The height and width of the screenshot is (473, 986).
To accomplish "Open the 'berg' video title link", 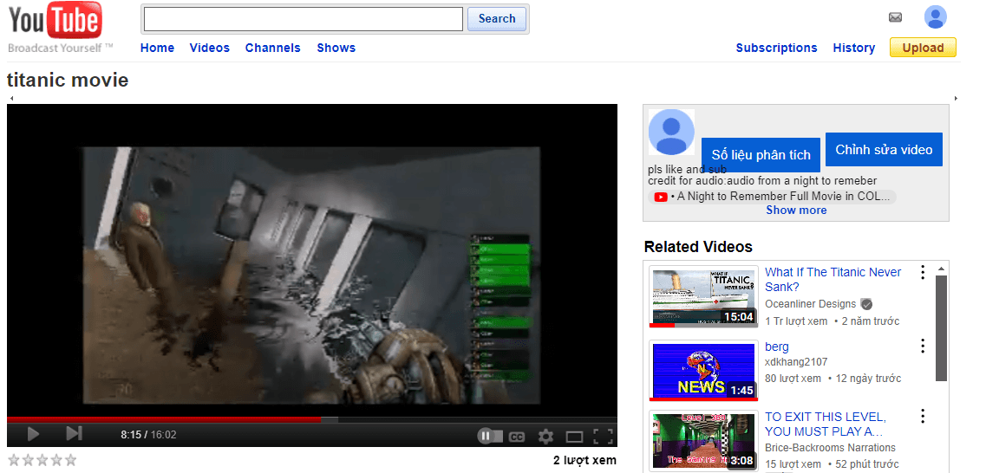I will click(777, 347).
